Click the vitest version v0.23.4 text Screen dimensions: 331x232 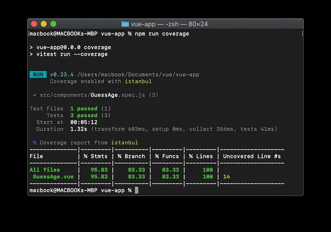tap(62, 75)
